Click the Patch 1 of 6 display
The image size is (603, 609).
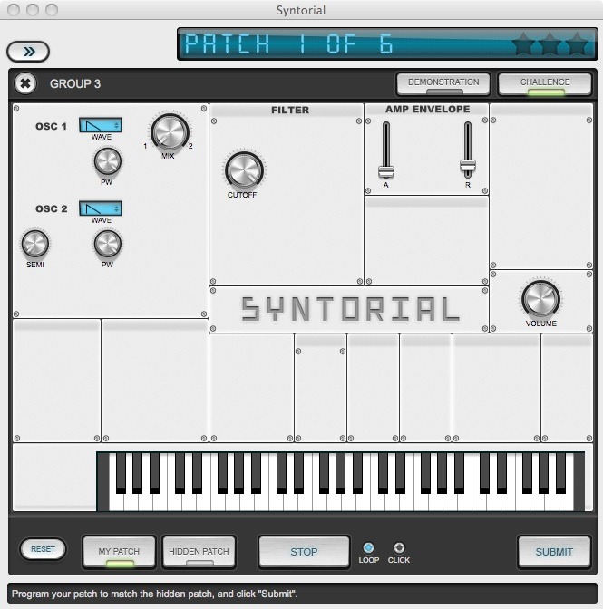(387, 43)
